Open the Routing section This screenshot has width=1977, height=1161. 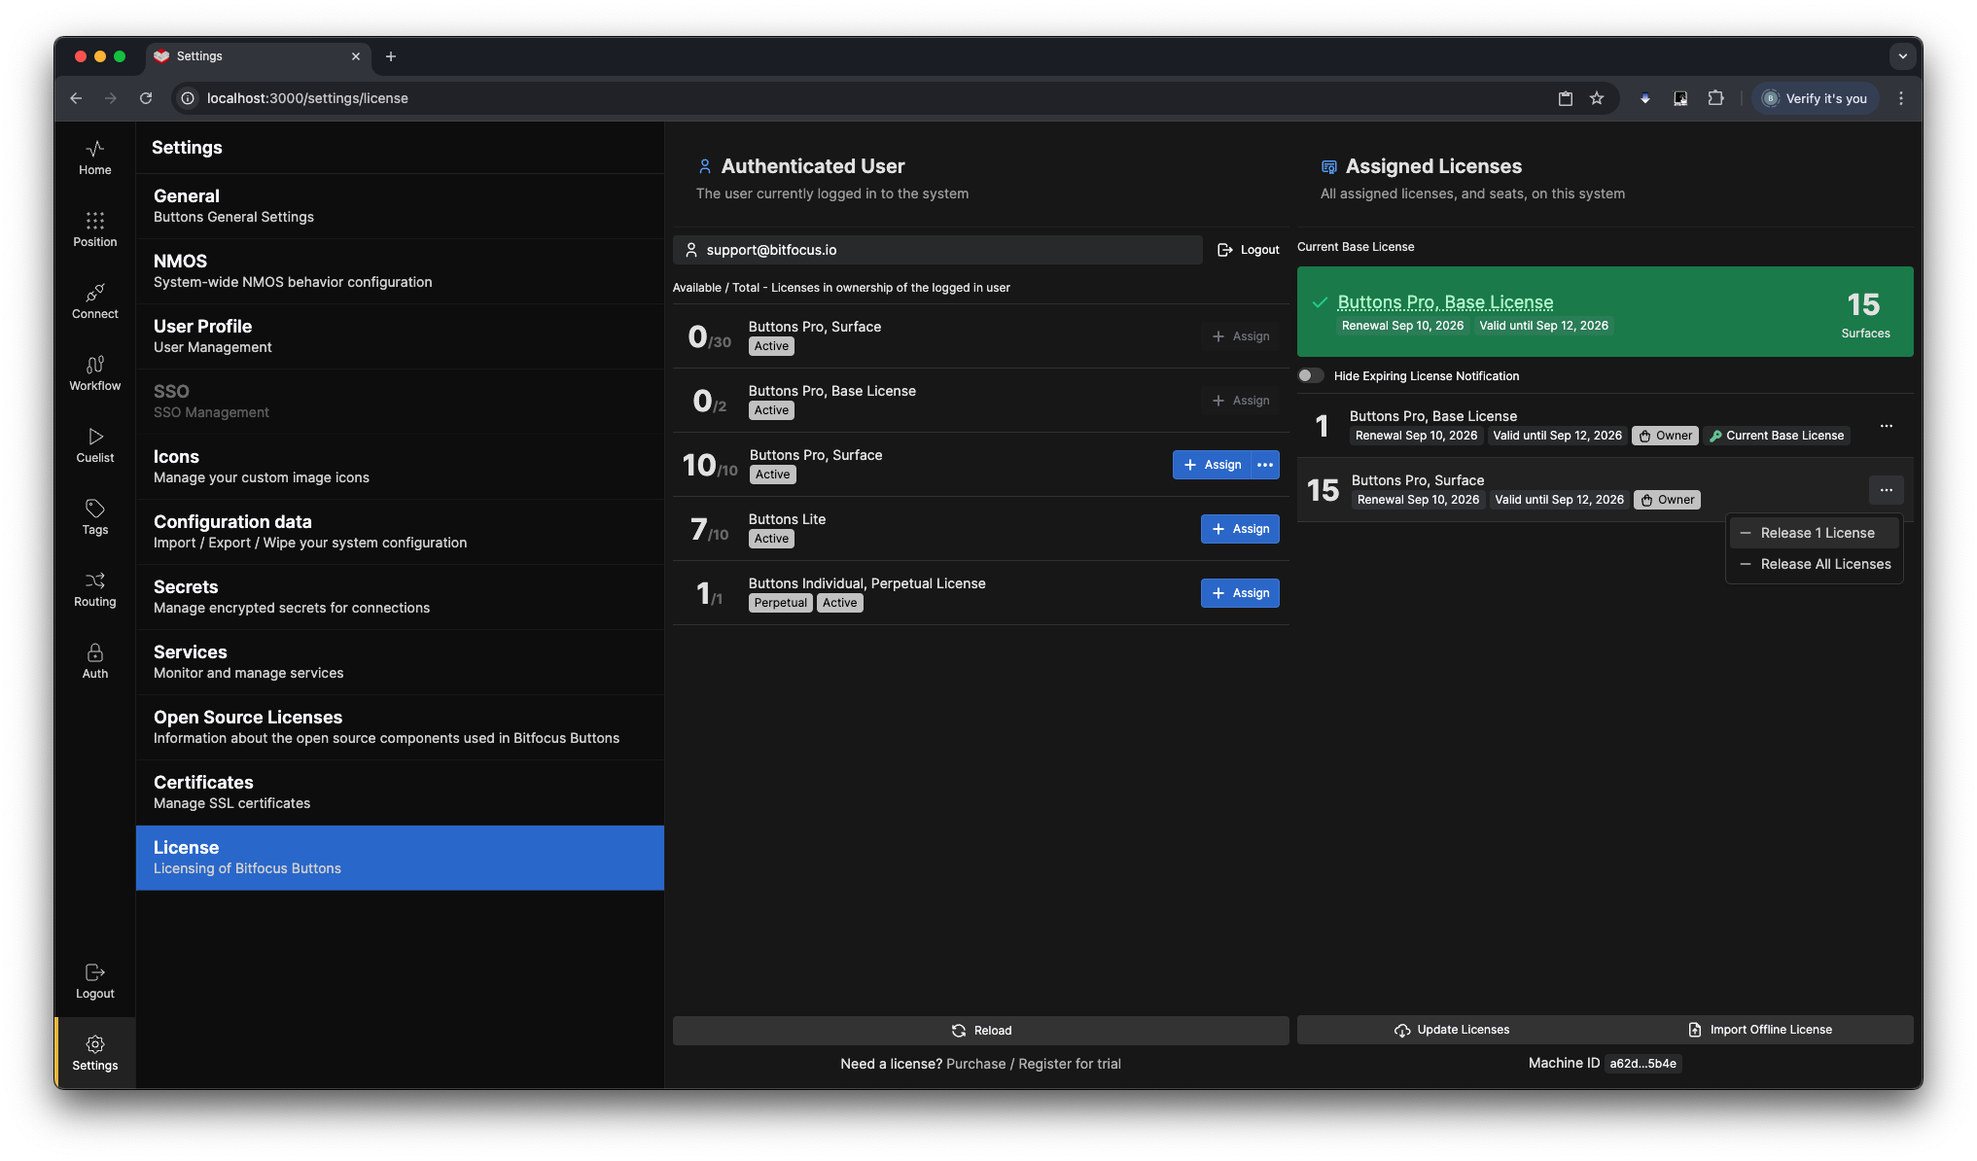tap(94, 589)
